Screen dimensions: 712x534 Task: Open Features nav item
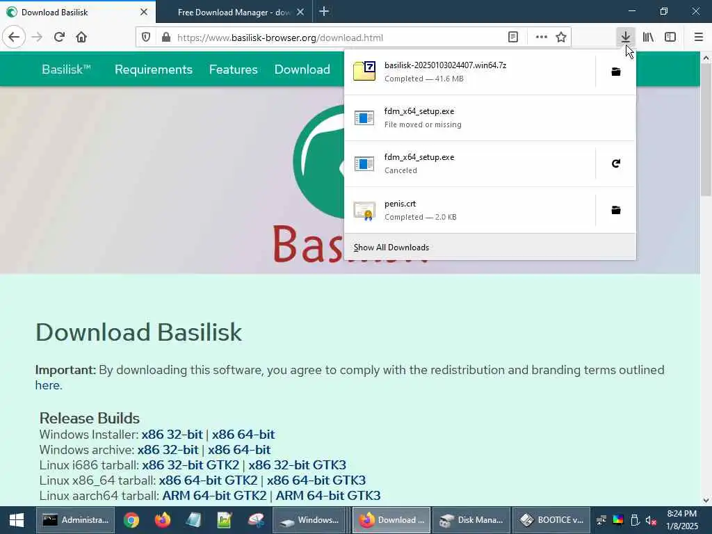[234, 70]
